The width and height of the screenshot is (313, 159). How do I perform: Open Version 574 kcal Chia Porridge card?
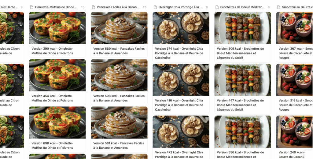[x=181, y=37]
